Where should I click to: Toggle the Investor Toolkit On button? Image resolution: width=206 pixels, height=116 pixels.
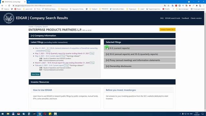[x=167, y=29]
